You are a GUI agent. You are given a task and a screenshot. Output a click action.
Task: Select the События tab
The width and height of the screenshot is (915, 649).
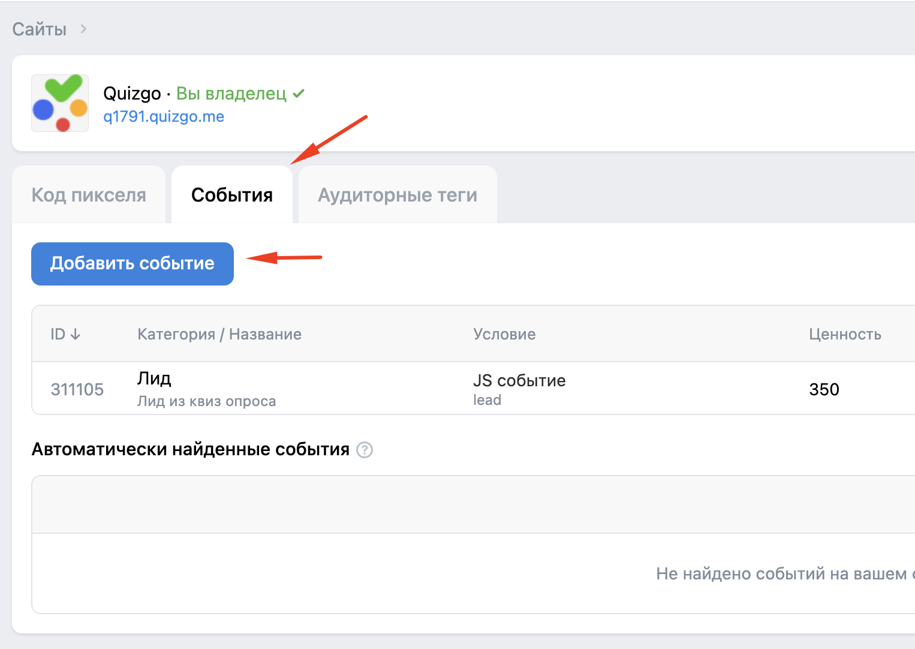[x=232, y=195]
